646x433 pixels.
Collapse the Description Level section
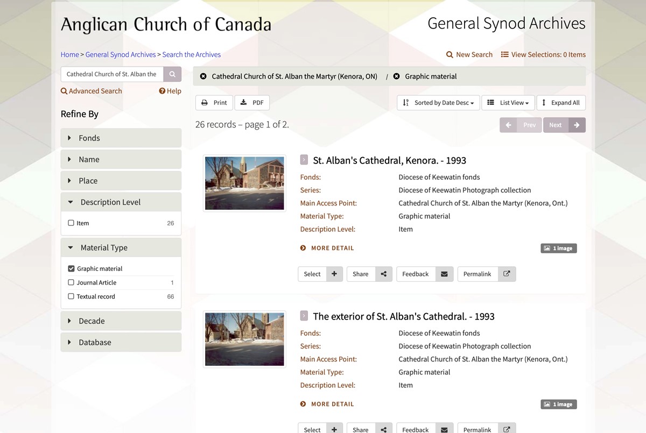click(x=121, y=202)
